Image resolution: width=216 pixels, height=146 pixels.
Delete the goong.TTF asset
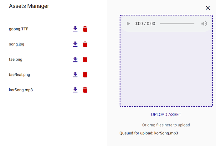[85, 29]
